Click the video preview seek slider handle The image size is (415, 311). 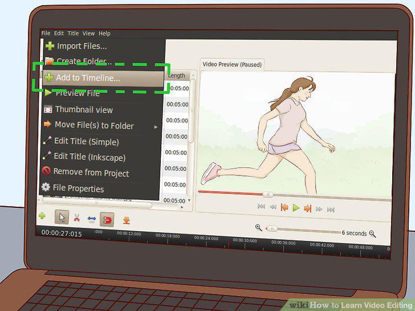(267, 195)
